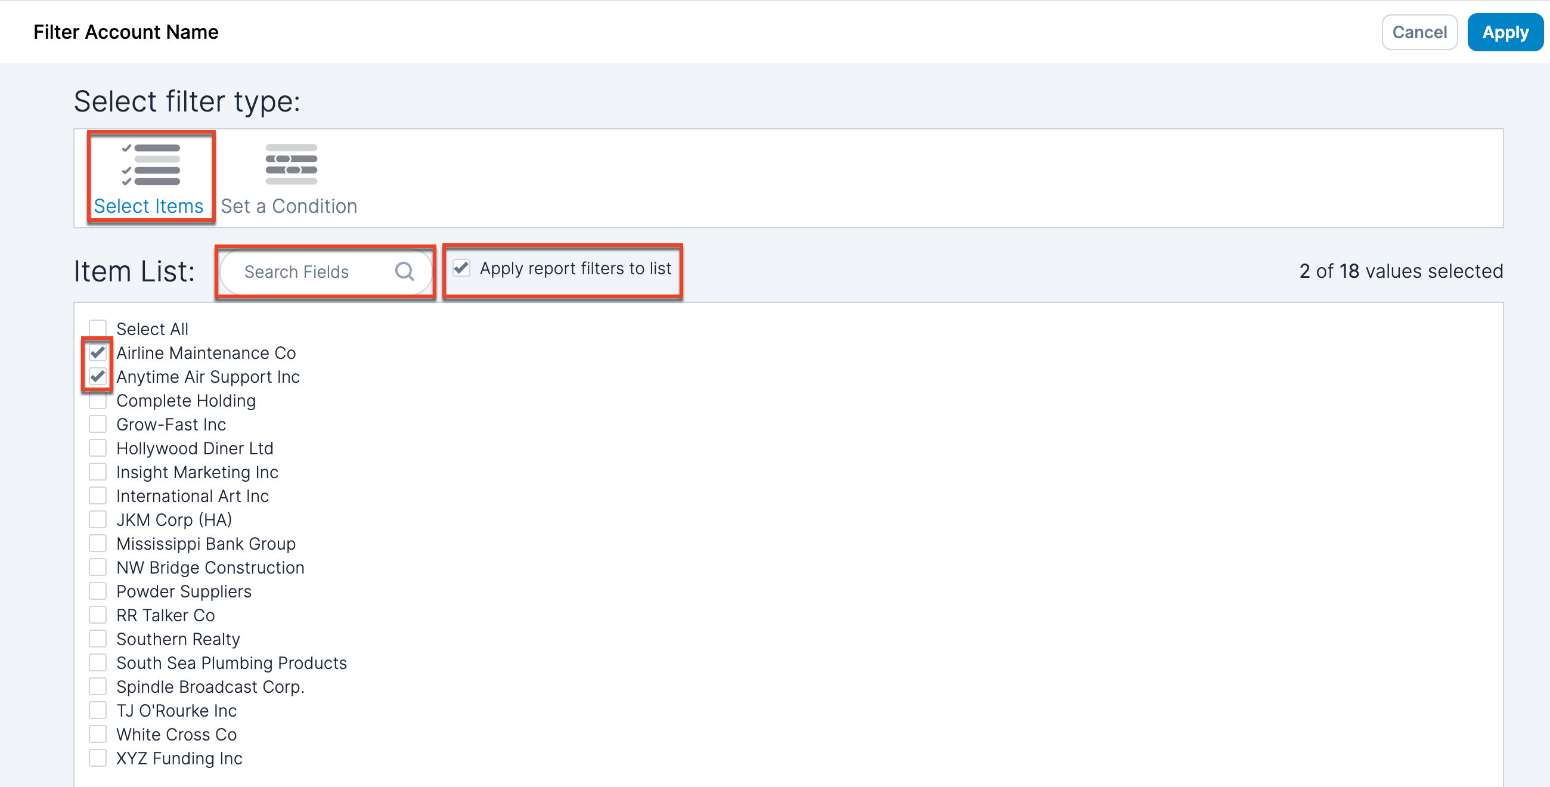Tick South Sea Plumbing Products
The image size is (1550, 787).
point(98,662)
